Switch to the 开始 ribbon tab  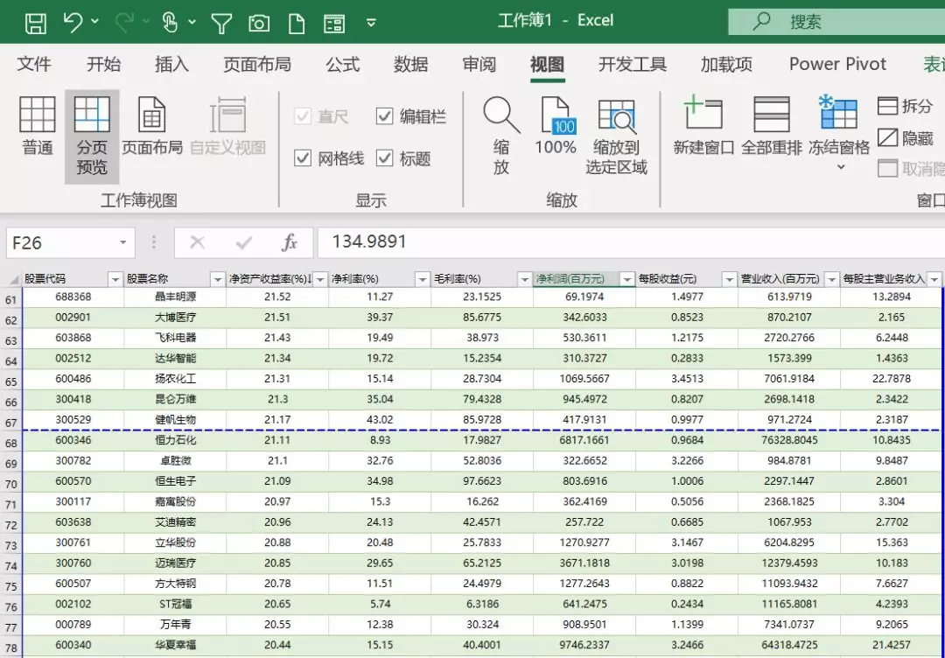click(103, 64)
